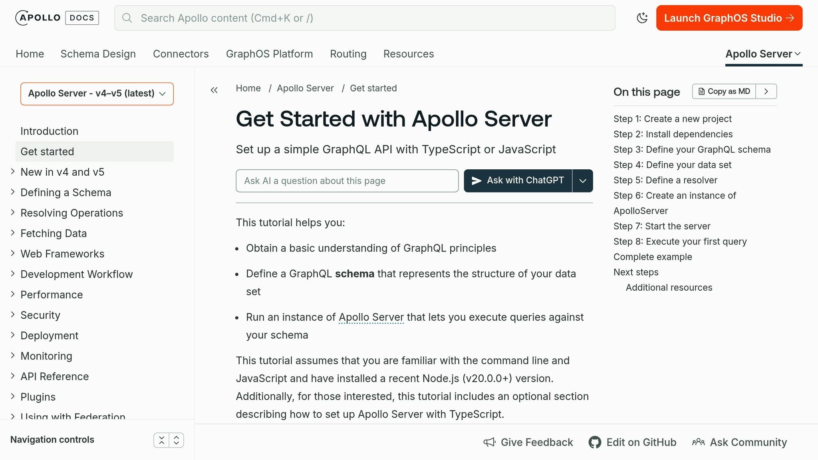818x460 pixels.
Task: Expand all navigation sections via Navigation controls
Action: click(177, 440)
